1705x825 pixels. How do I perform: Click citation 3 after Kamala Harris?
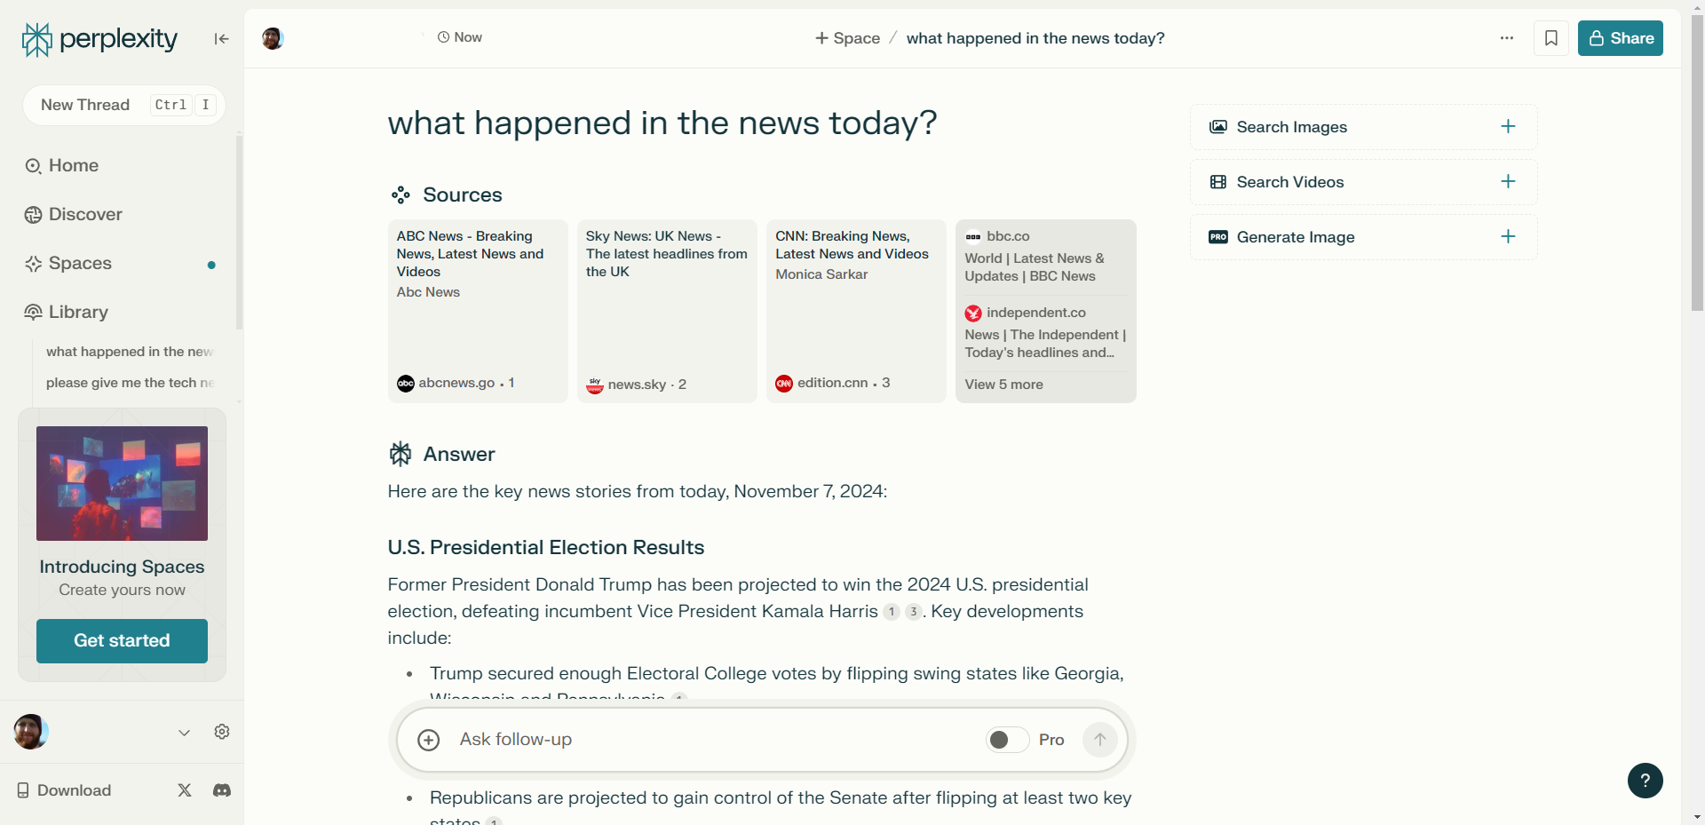click(913, 612)
